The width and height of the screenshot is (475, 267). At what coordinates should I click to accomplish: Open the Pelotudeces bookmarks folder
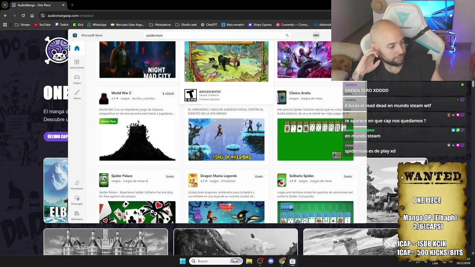click(160, 25)
